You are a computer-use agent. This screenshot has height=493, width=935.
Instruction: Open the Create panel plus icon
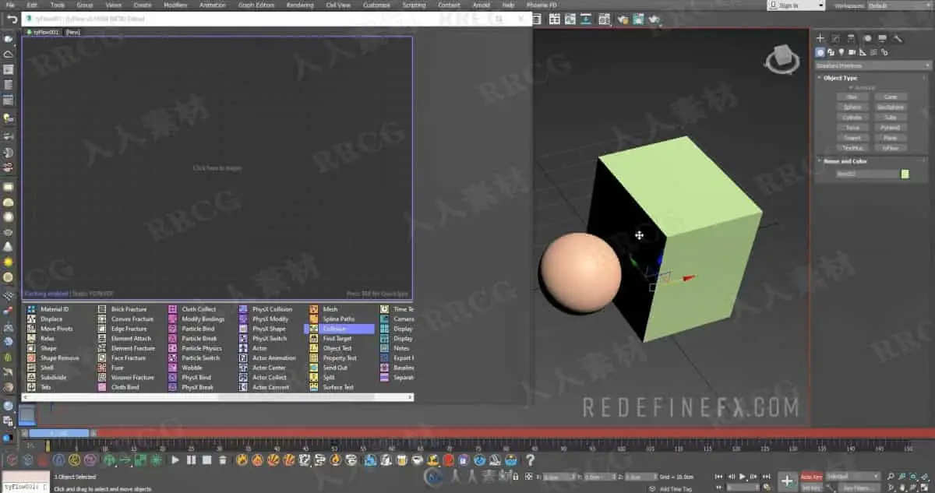click(820, 38)
